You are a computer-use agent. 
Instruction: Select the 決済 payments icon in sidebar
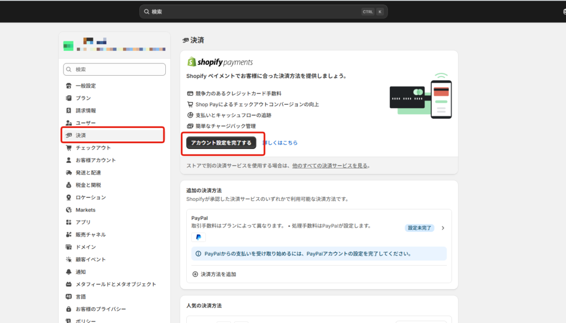[69, 135]
